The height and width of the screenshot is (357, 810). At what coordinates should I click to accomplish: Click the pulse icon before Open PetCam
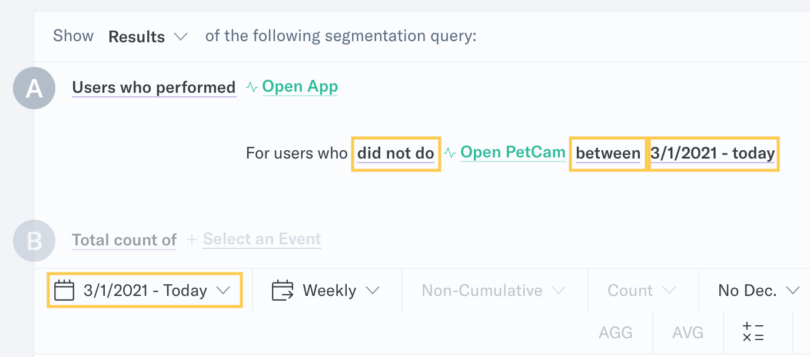(x=450, y=153)
